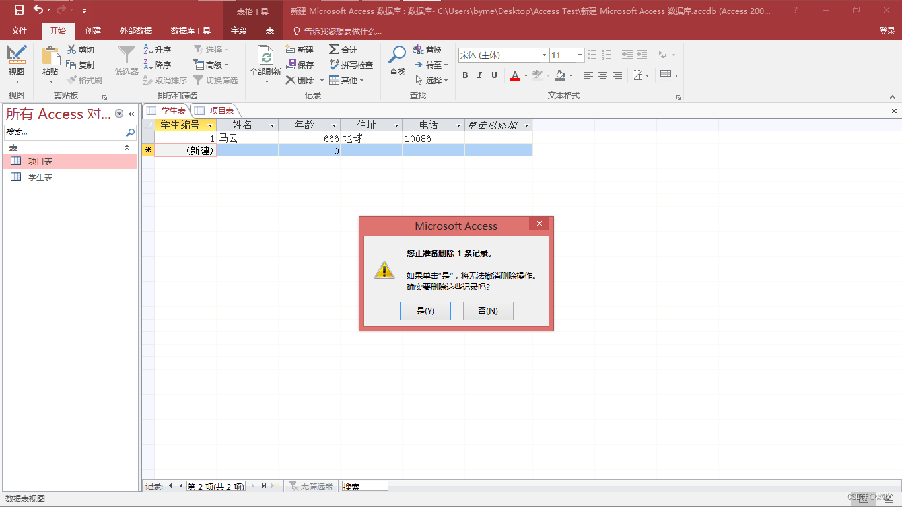Click the 合计 totals sigma
The height and width of the screenshot is (507, 902).
click(x=343, y=50)
